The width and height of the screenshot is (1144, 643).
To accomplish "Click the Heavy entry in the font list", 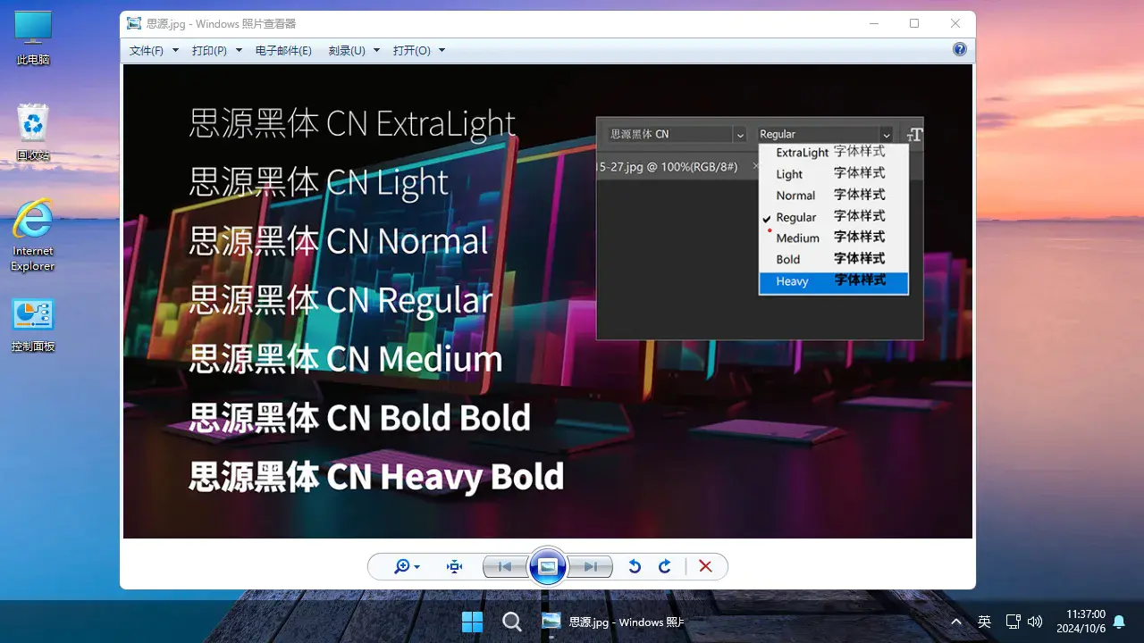I will (x=833, y=281).
